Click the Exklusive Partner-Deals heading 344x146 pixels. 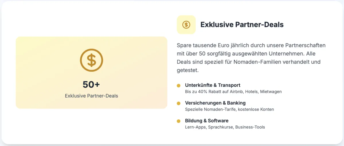click(x=242, y=25)
